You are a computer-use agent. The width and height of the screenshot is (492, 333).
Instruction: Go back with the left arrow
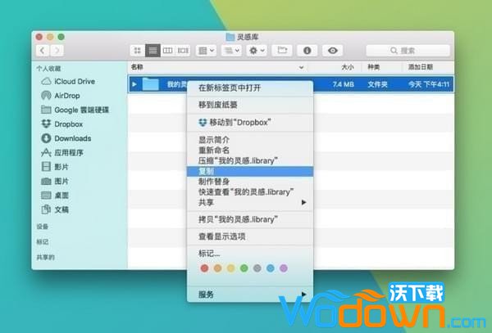(x=43, y=51)
